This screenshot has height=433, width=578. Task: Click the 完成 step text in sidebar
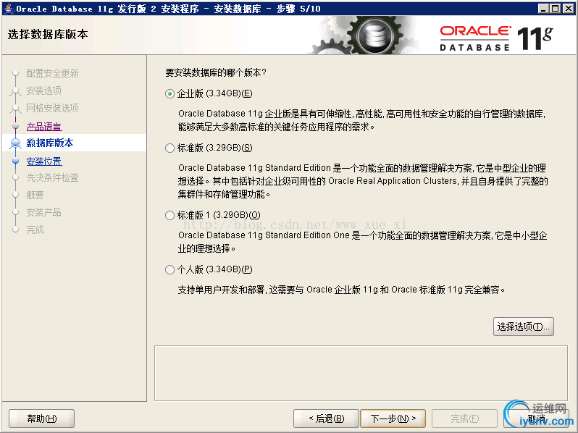(x=35, y=230)
